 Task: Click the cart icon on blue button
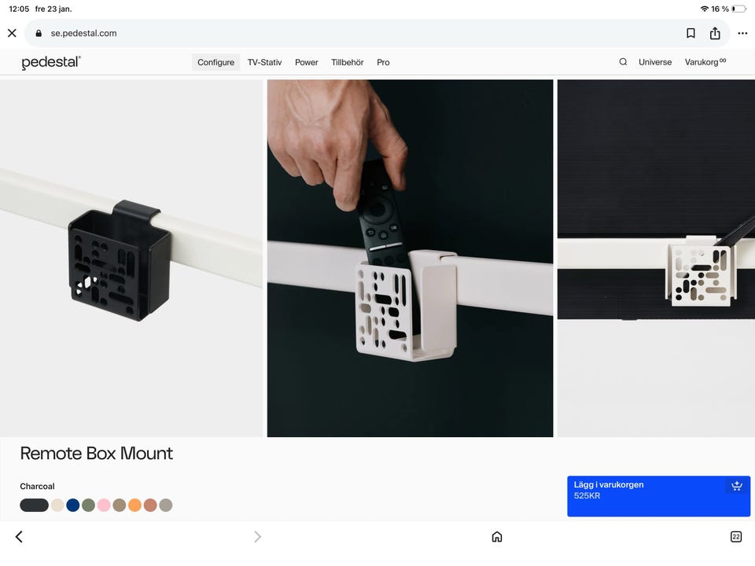[737, 486]
